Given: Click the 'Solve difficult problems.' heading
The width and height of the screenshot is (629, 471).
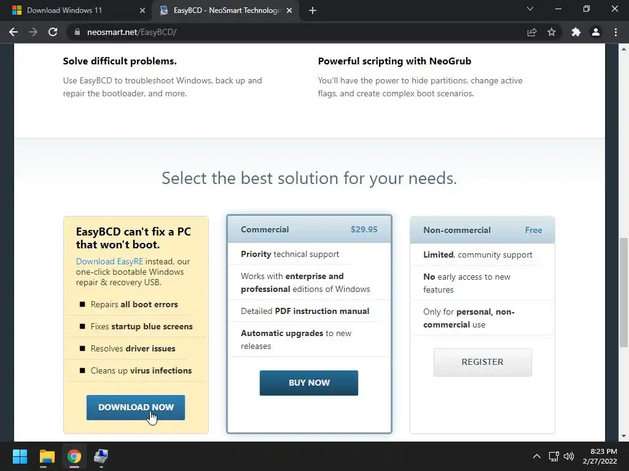Looking at the screenshot, I should pyautogui.click(x=120, y=61).
